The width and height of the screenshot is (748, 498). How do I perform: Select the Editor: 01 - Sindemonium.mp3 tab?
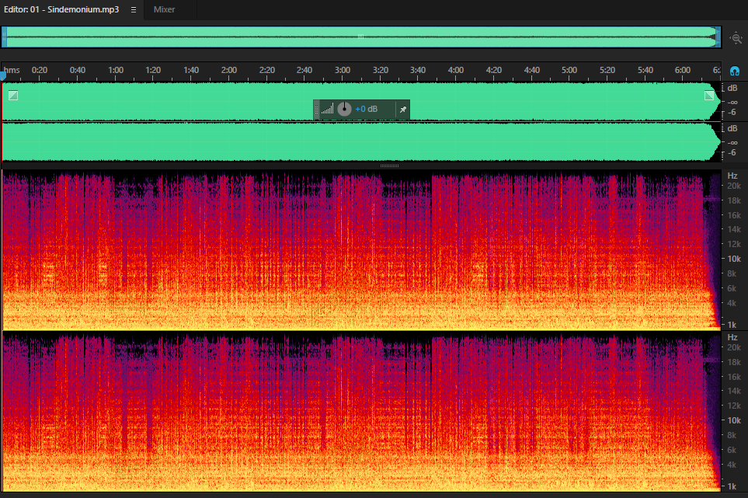(x=61, y=9)
